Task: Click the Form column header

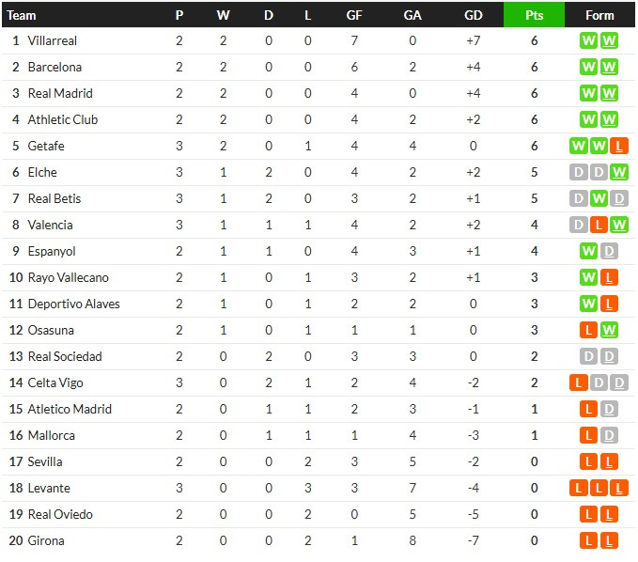Action: click(599, 15)
